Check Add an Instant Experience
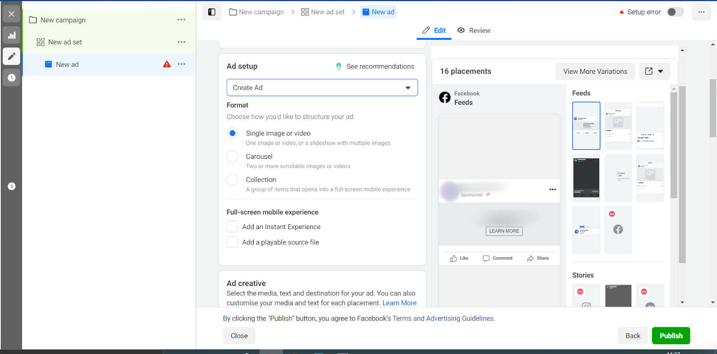 [232, 227]
